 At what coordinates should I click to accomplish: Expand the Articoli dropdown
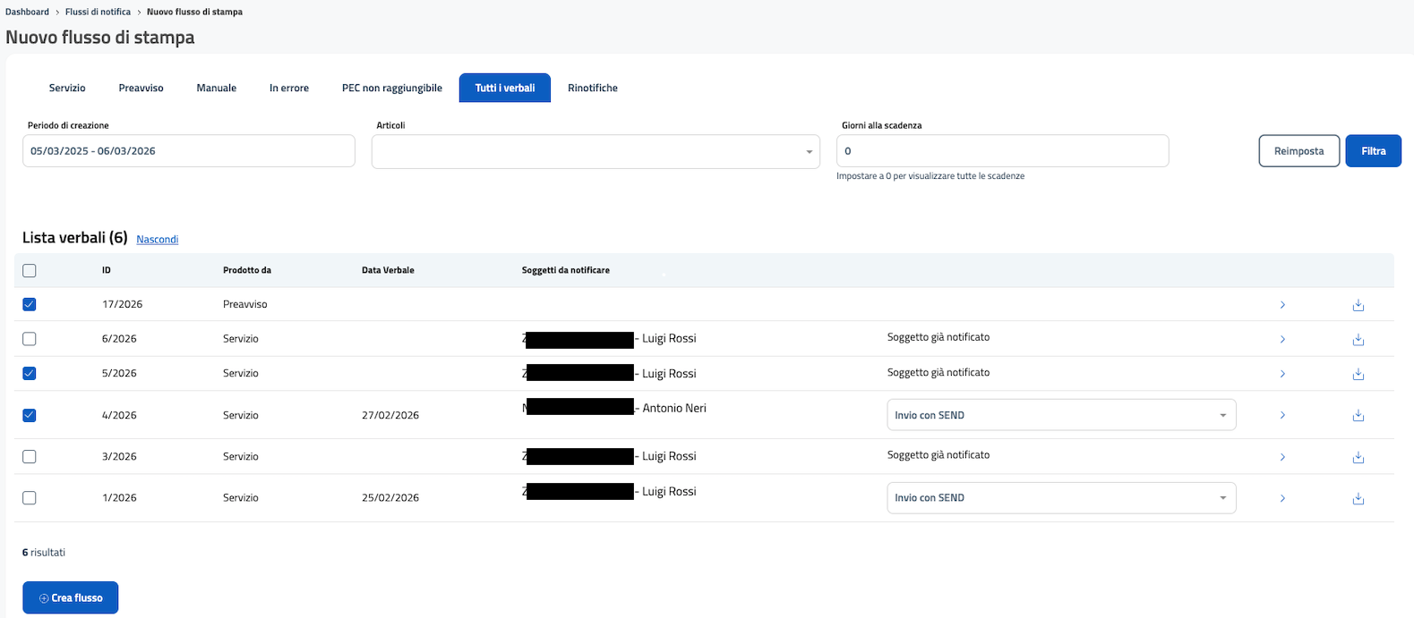click(596, 152)
